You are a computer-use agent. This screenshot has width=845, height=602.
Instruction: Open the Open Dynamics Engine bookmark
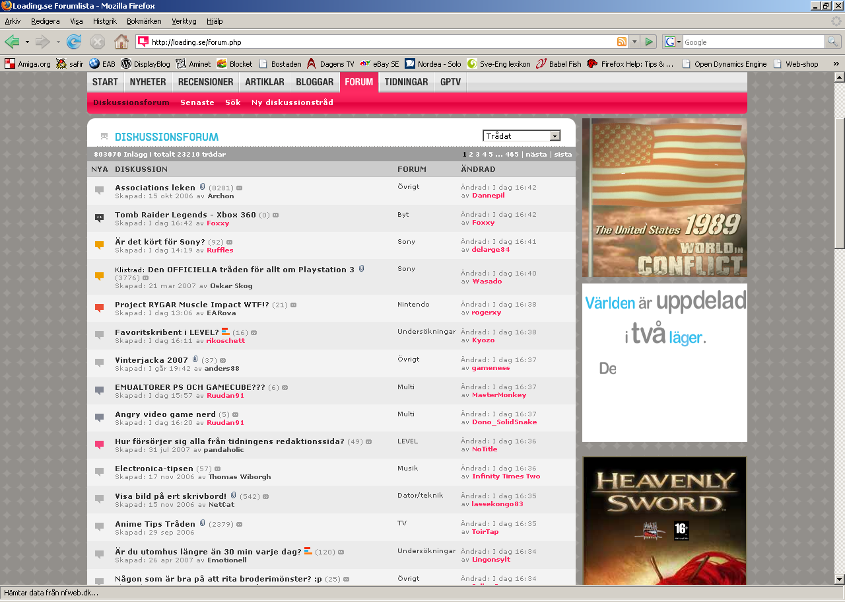coord(724,64)
